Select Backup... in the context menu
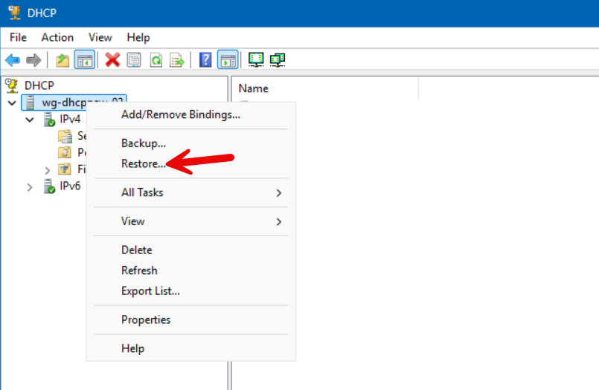This screenshot has width=599, height=390. coord(143,143)
